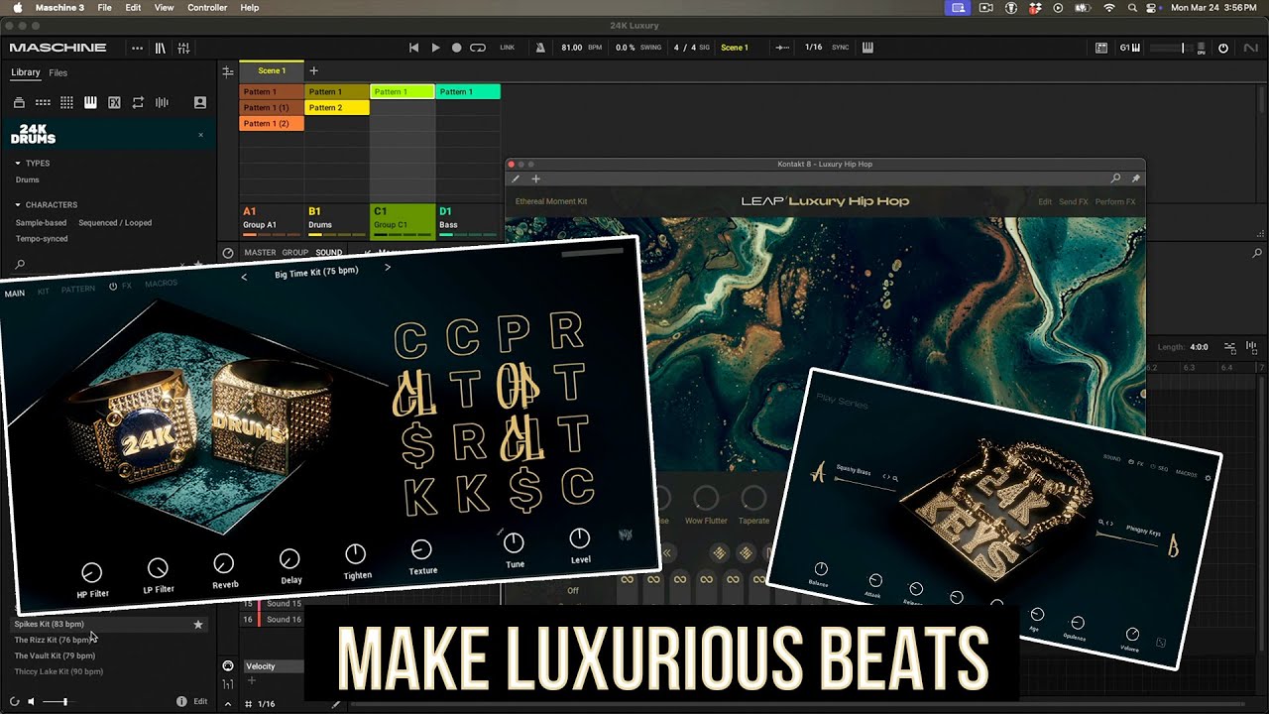The height and width of the screenshot is (714, 1269).
Task: Toggle SYNC in the header
Action: pyautogui.click(x=840, y=48)
